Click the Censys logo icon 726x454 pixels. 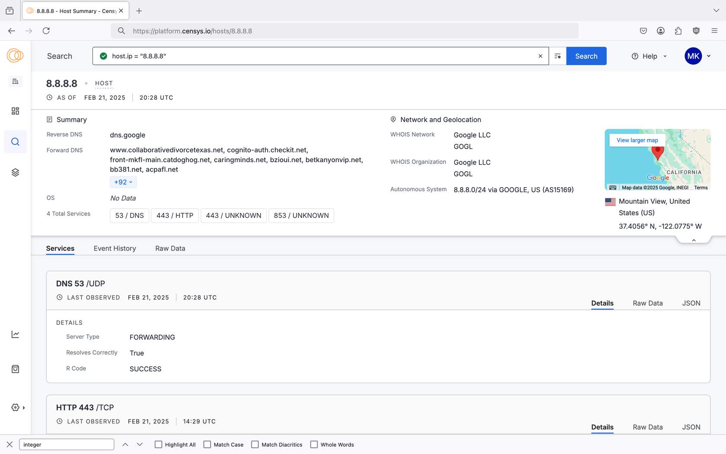pos(15,56)
